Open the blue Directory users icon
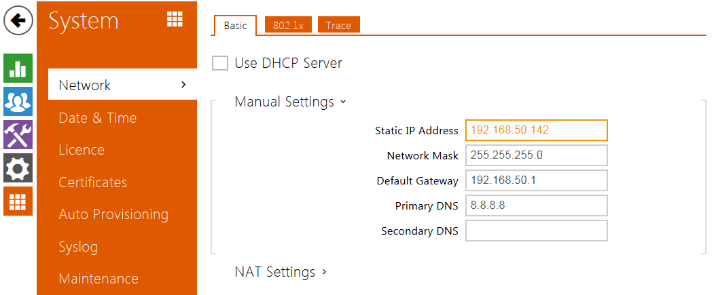 click(18, 102)
